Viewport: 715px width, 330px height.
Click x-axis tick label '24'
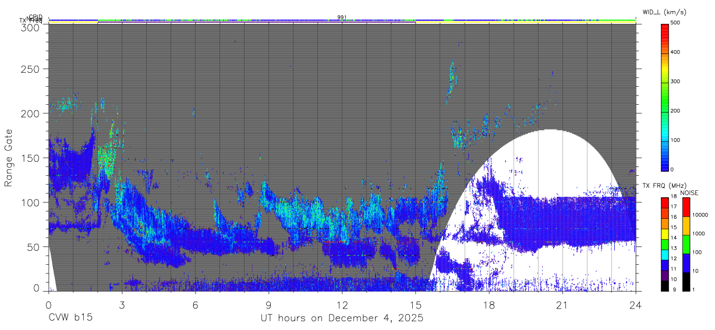[x=635, y=304]
